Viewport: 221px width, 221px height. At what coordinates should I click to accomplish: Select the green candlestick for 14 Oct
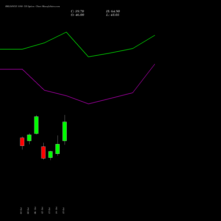[57, 149]
